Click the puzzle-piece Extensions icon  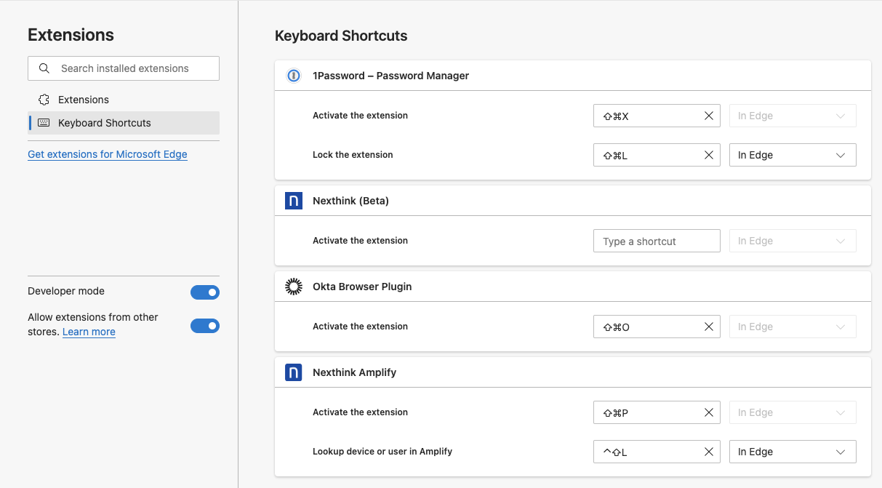pos(44,100)
